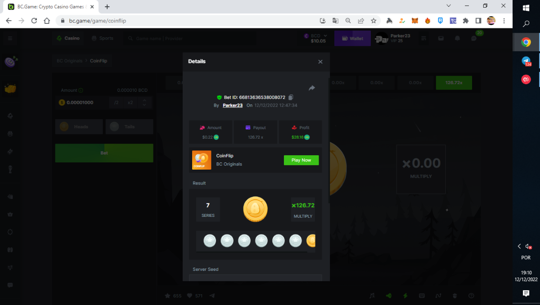Switch to the Sports tab
Viewport: 540px width, 305px height.
click(103, 38)
